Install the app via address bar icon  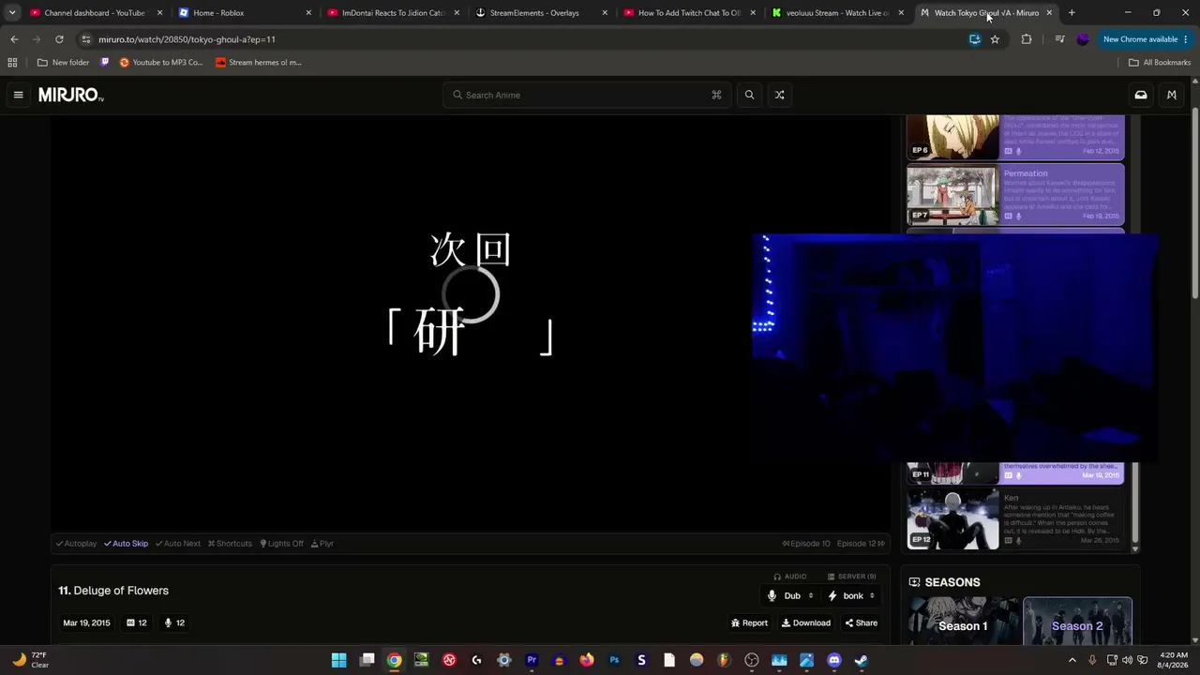coord(975,39)
